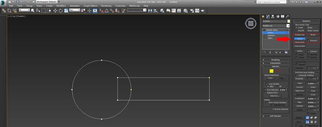Click the Attach button
Screen dimensions: 322x127
pyautogui.click(x=300, y=39)
